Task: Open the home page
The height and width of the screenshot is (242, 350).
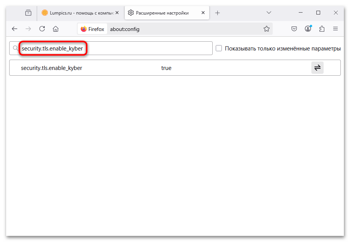Action: tap(55, 29)
